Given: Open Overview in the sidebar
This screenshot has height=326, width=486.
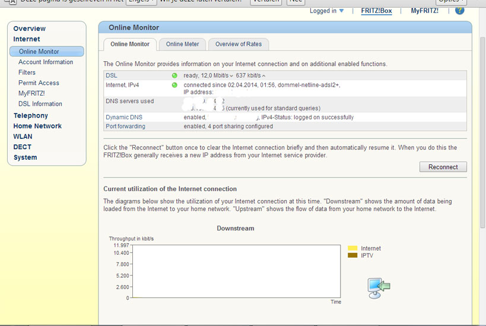Looking at the screenshot, I should [30, 29].
